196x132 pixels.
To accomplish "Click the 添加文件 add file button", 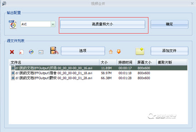I will 169,51.
